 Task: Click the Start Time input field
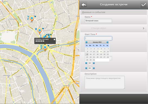tap(98, 38)
